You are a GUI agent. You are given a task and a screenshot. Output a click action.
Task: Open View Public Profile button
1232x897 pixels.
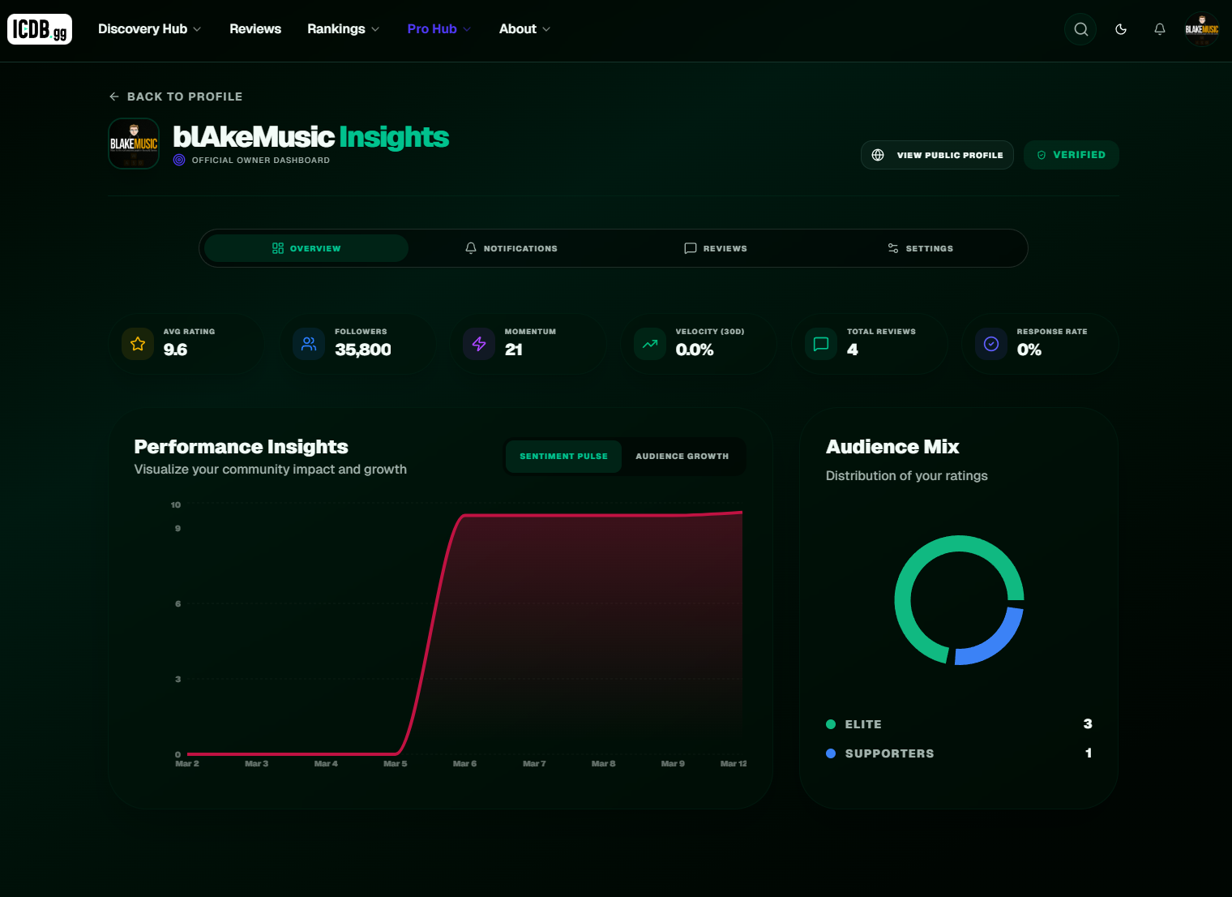pyautogui.click(x=937, y=155)
